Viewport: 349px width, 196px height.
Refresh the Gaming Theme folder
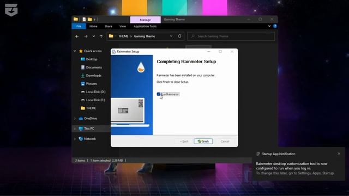[179, 36]
